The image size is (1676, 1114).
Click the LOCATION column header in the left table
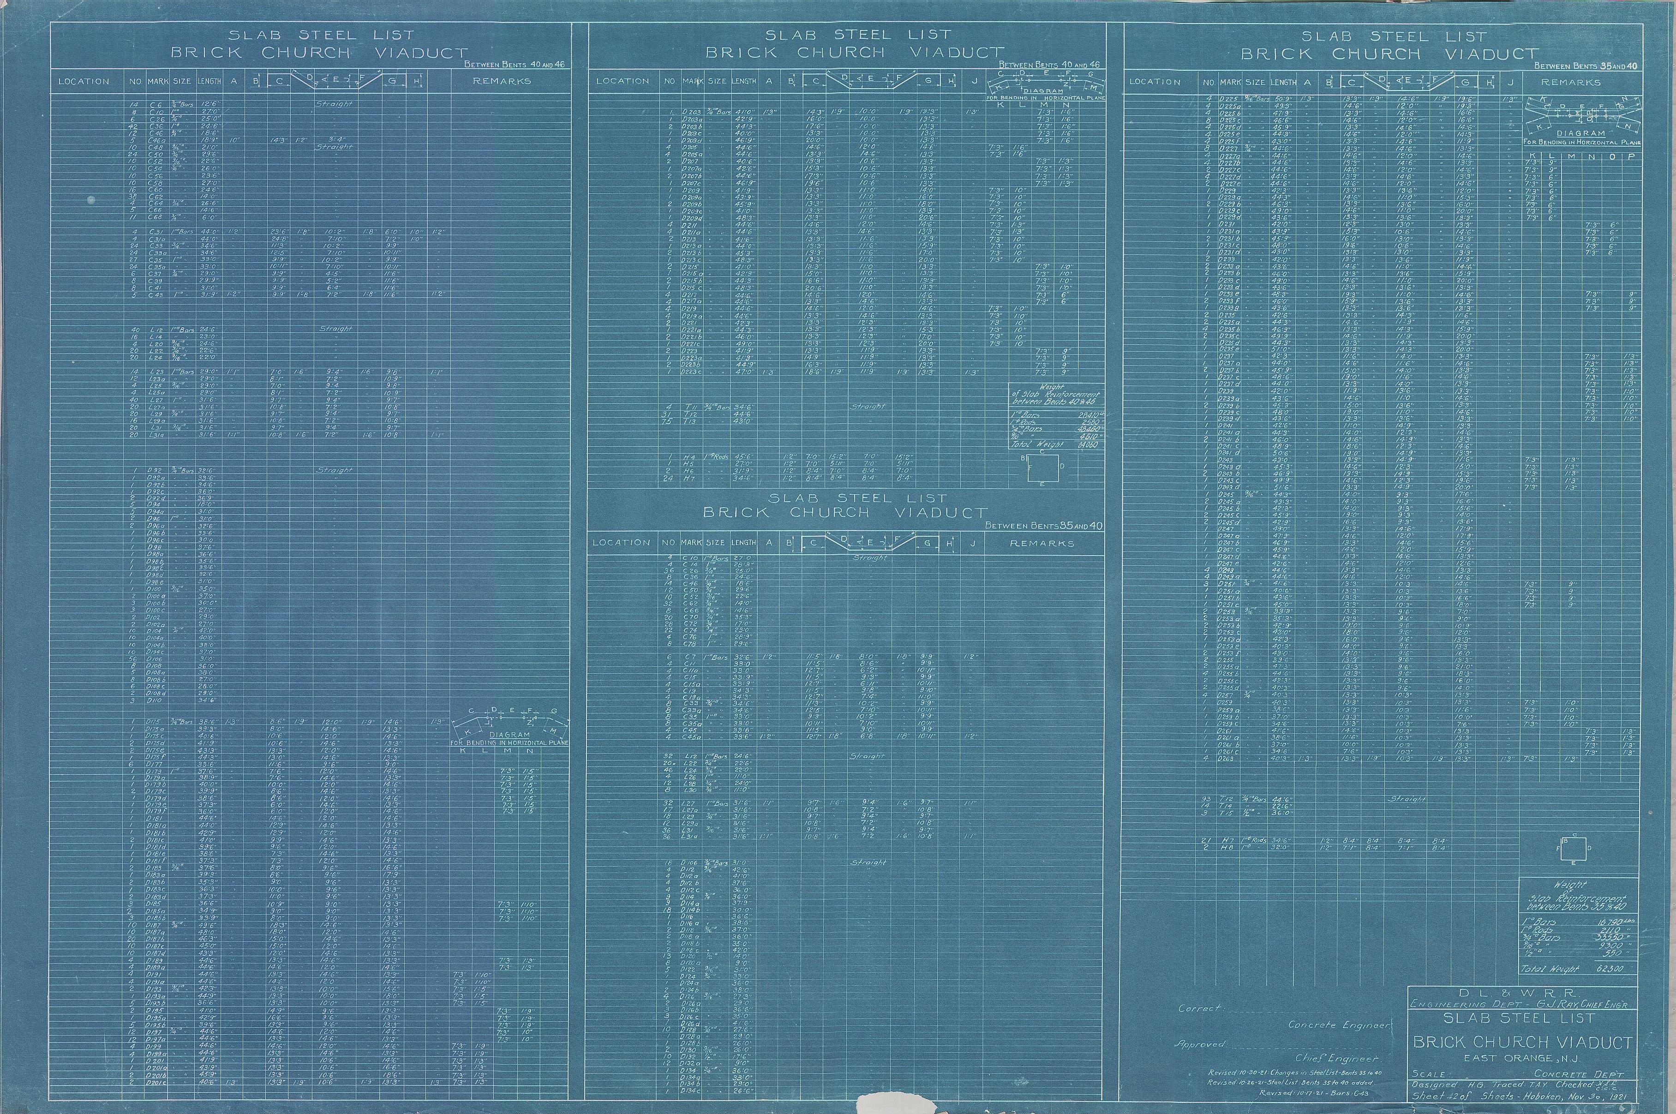(x=83, y=81)
